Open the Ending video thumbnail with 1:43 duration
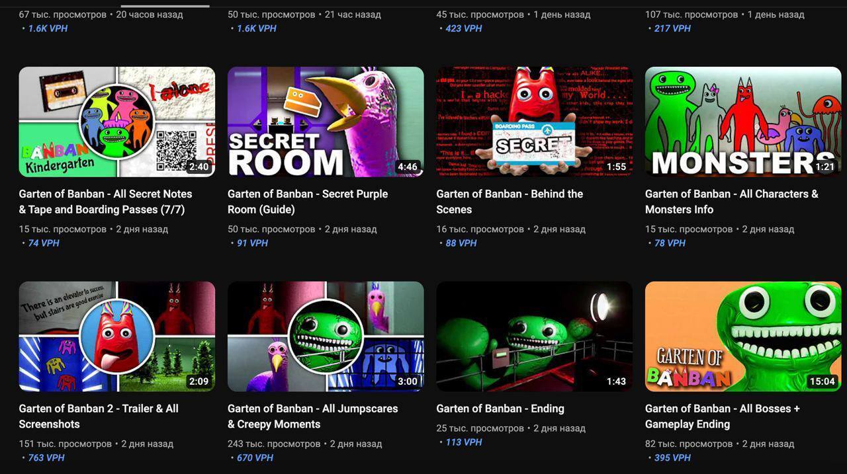 (534, 336)
